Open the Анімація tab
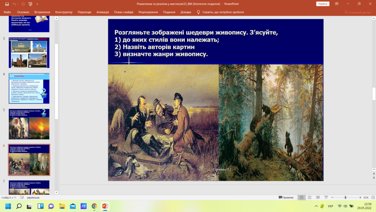 pos(103,12)
